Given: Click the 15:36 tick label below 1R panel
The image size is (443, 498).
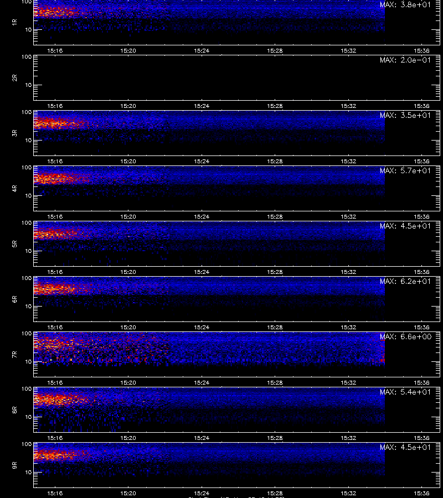Looking at the screenshot, I should pyautogui.click(x=422, y=50).
